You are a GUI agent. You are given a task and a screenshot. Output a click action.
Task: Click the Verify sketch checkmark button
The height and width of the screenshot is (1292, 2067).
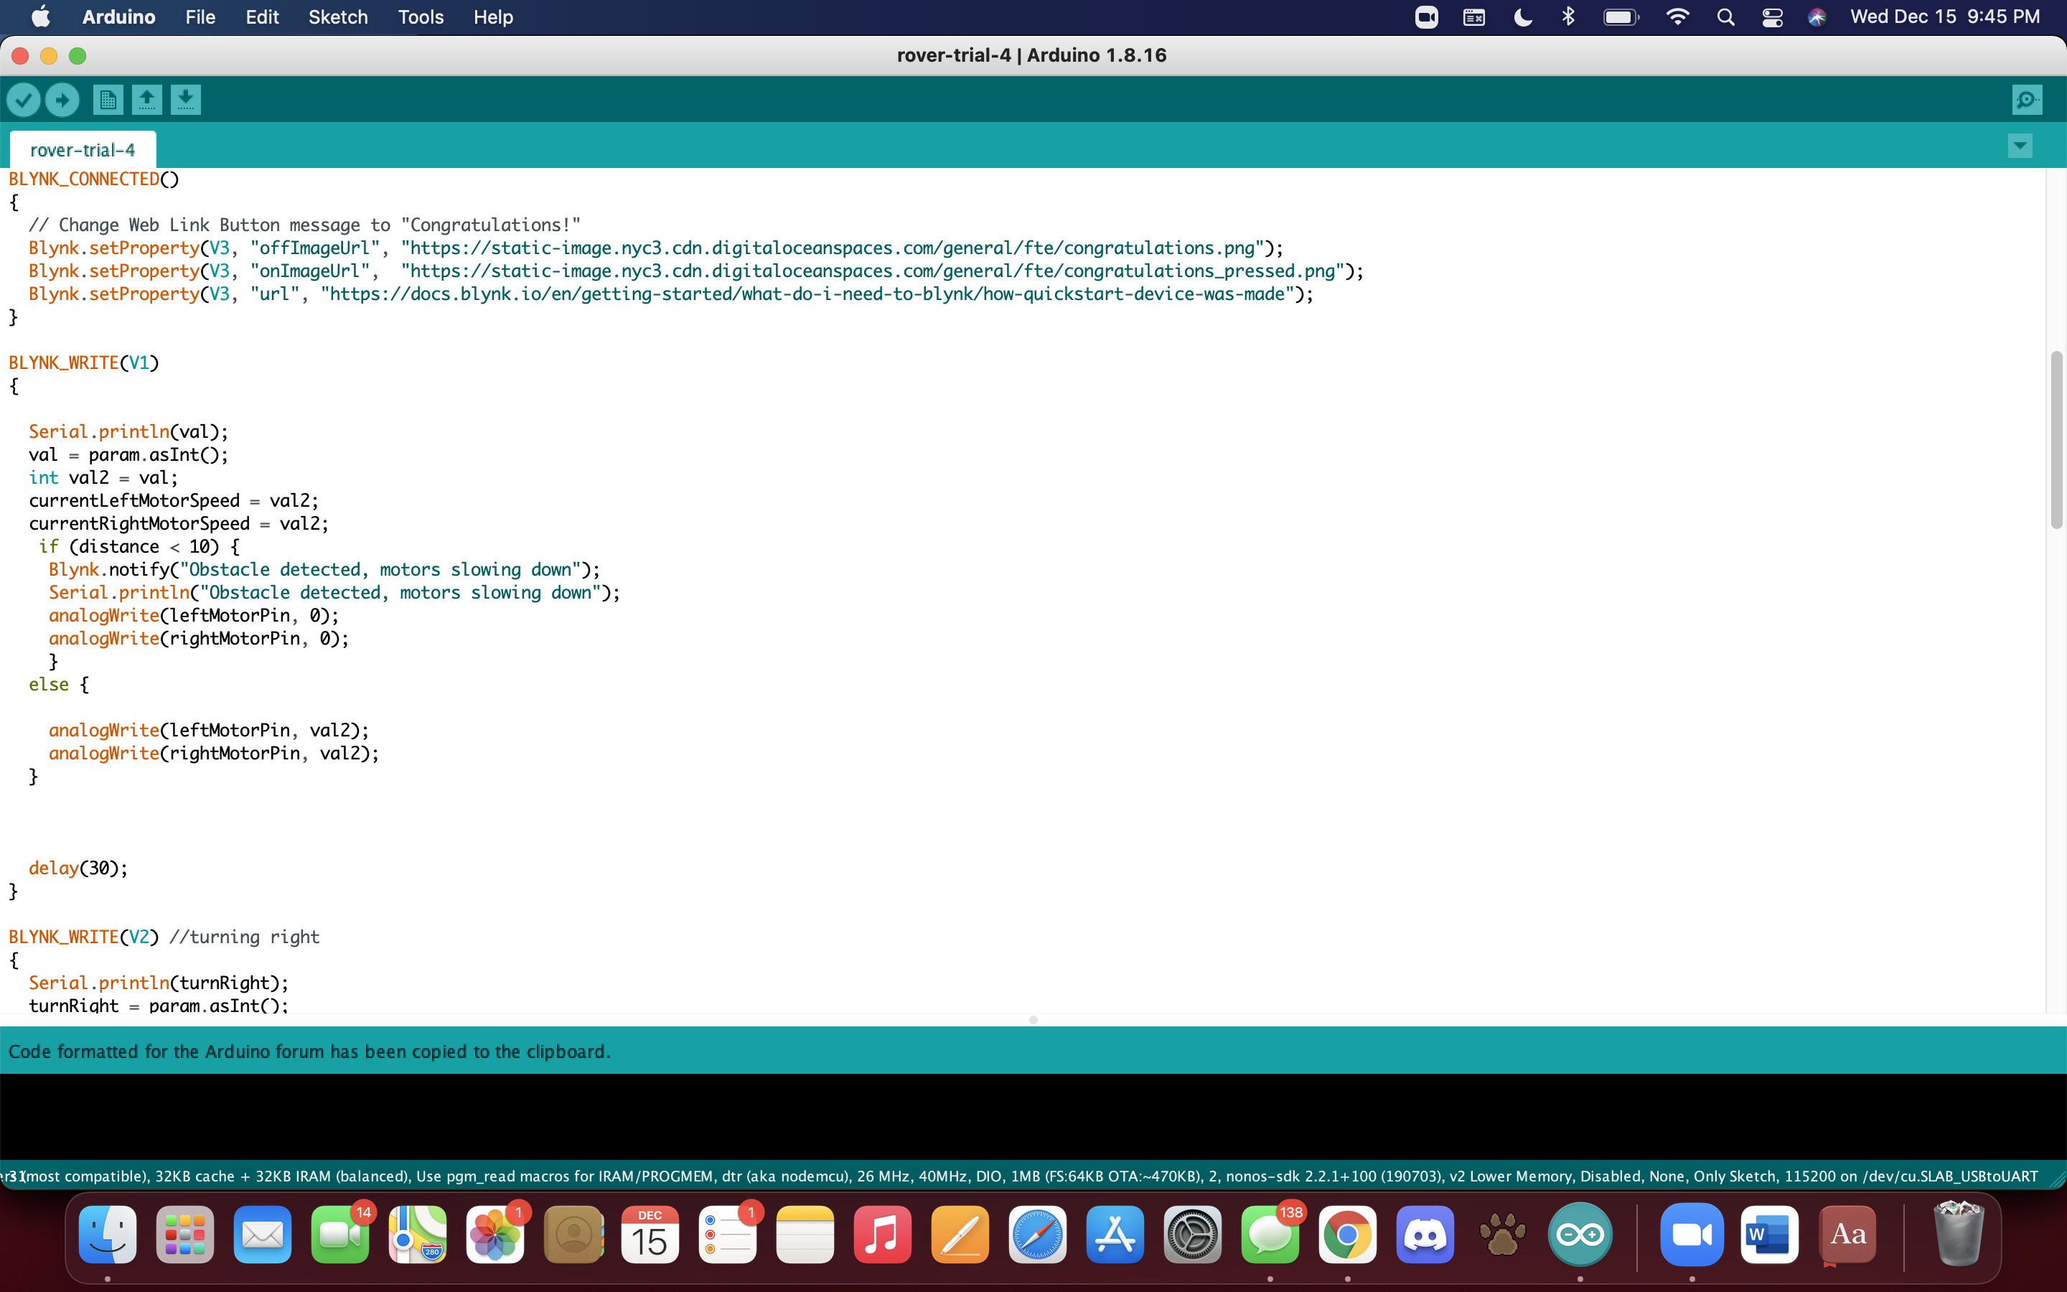24,100
